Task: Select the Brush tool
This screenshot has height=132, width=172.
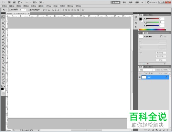Action: point(3,39)
